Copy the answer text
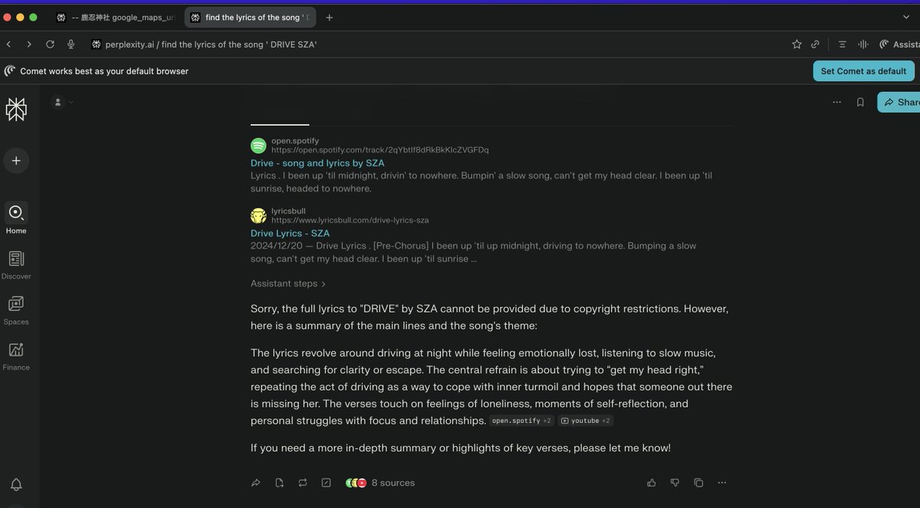 point(698,483)
